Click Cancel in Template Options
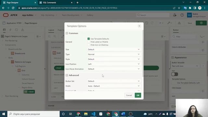 click(x=129, y=95)
